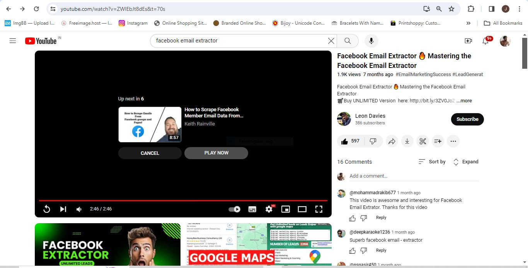Open Chrome side panel
The image size is (528, 268).
coord(492,9)
